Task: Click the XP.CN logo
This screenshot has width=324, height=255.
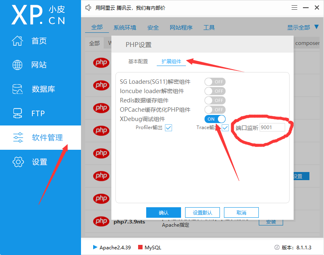Action: [x=38, y=15]
